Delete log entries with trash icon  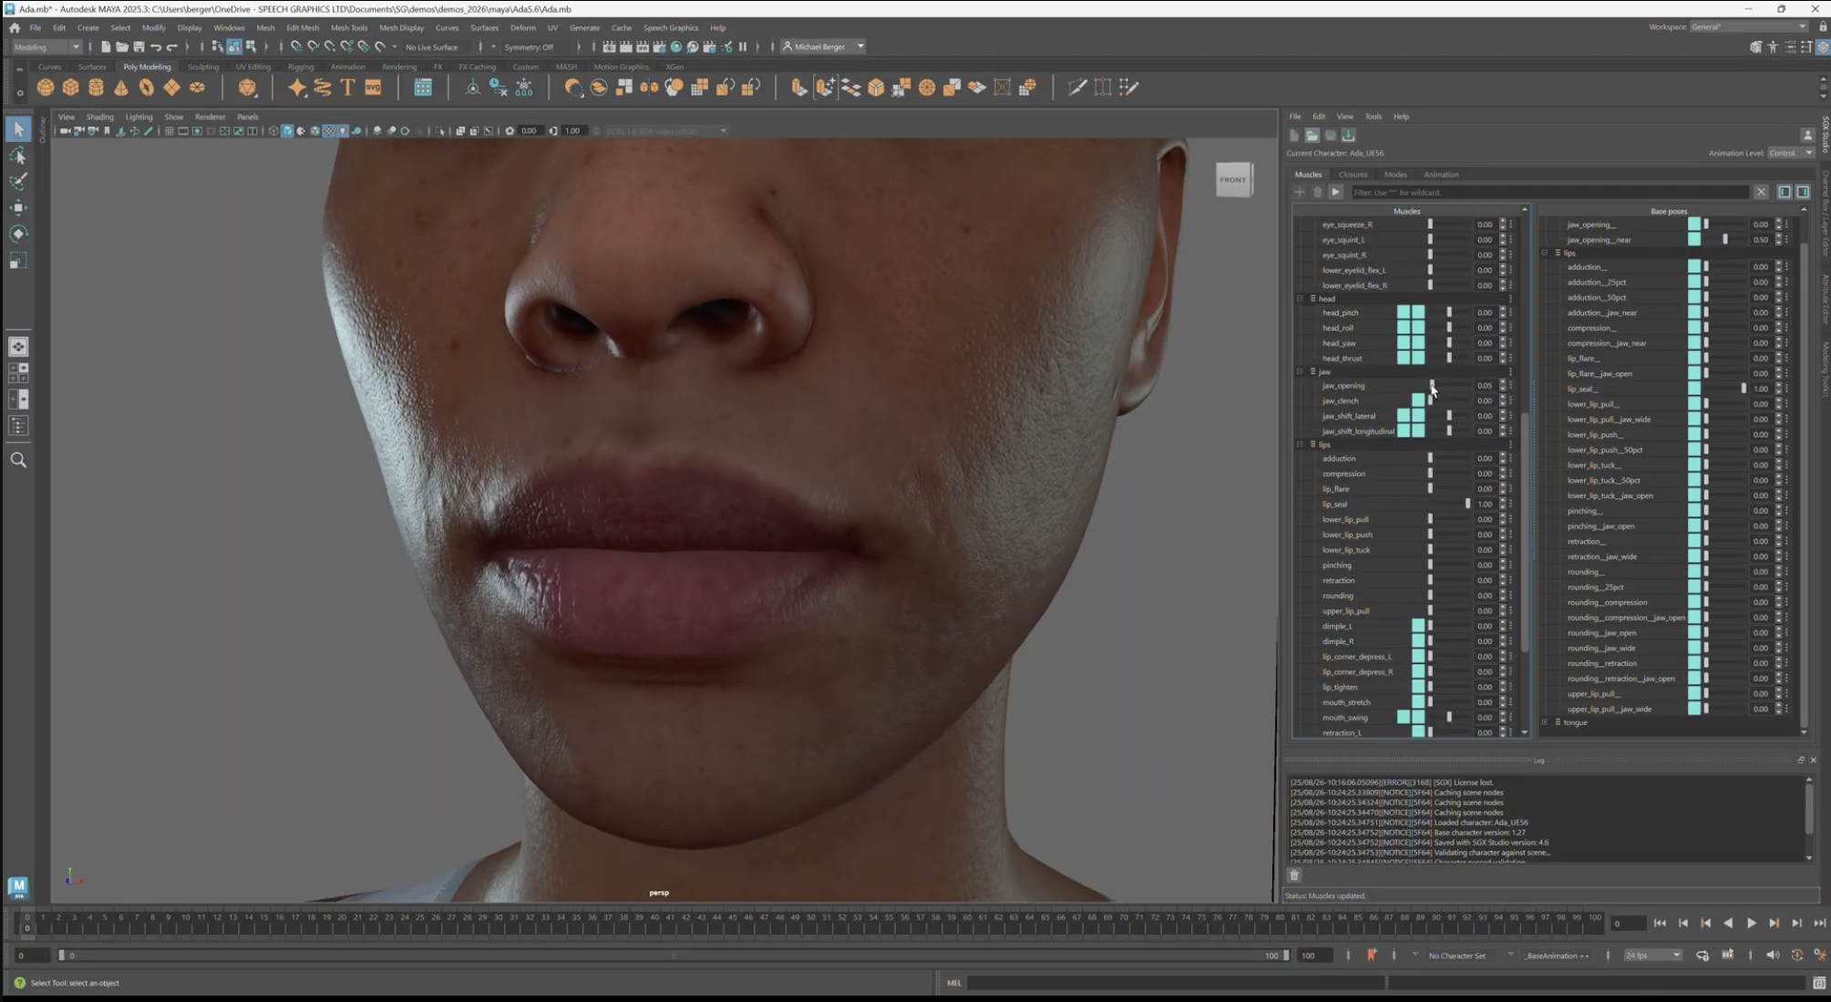tap(1294, 875)
